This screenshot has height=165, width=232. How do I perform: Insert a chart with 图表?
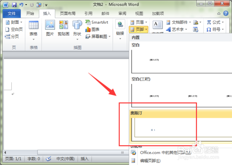point(92,30)
